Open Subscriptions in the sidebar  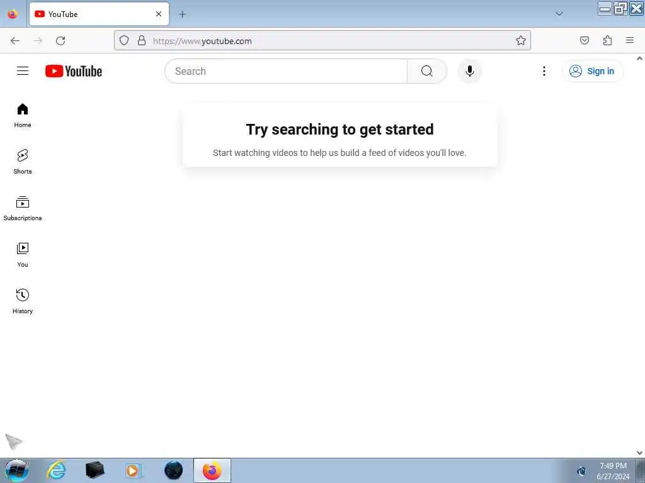(x=23, y=209)
